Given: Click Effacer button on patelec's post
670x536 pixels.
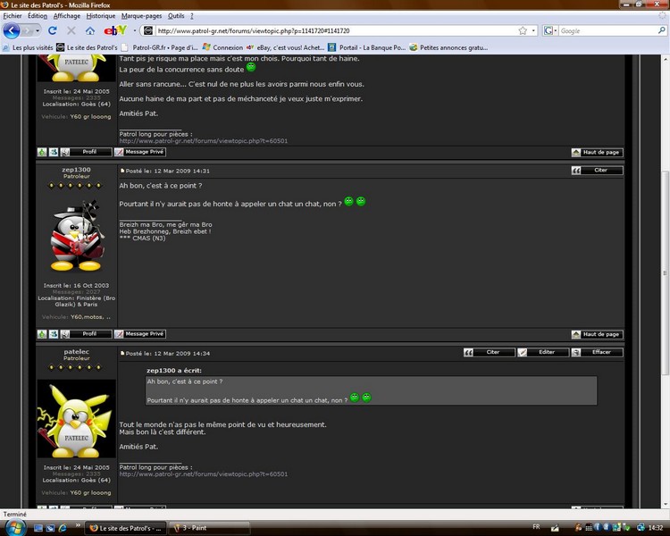Looking at the screenshot, I should [x=597, y=352].
